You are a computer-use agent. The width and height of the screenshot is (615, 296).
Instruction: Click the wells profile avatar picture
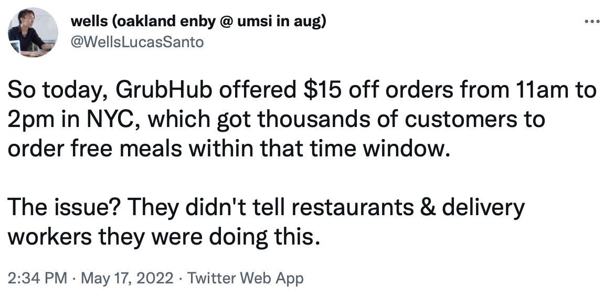coord(33,32)
